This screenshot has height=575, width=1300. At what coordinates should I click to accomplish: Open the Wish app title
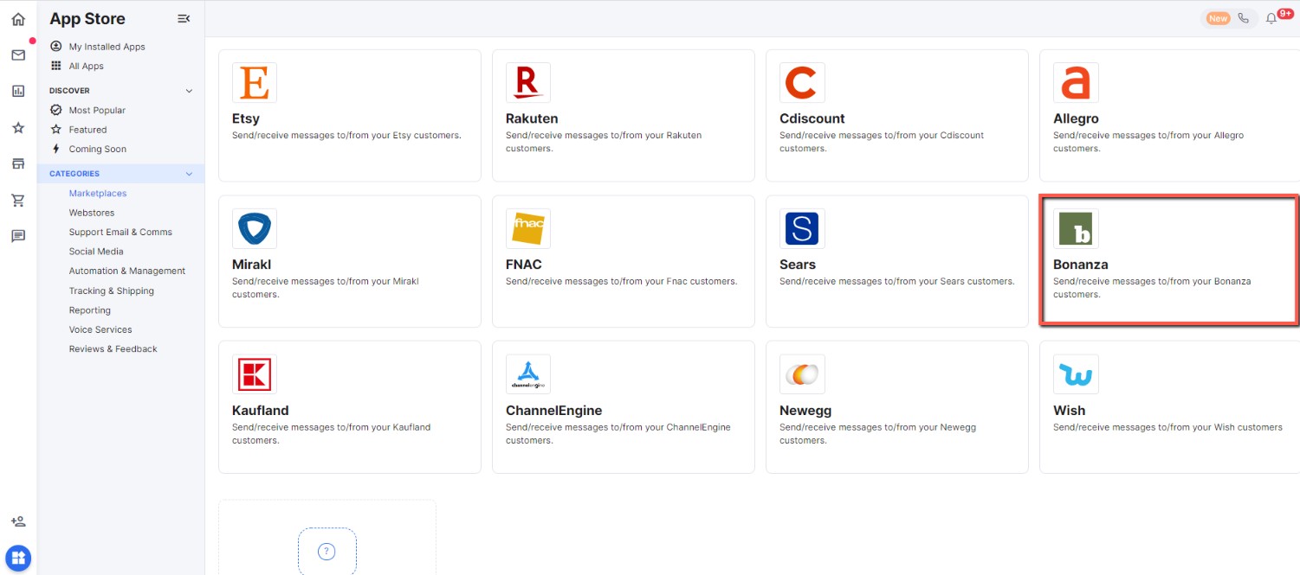(x=1069, y=411)
